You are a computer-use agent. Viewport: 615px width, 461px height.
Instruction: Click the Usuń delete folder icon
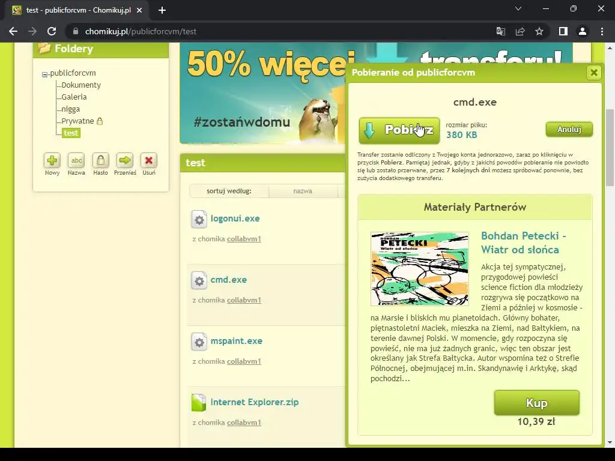[x=149, y=160]
